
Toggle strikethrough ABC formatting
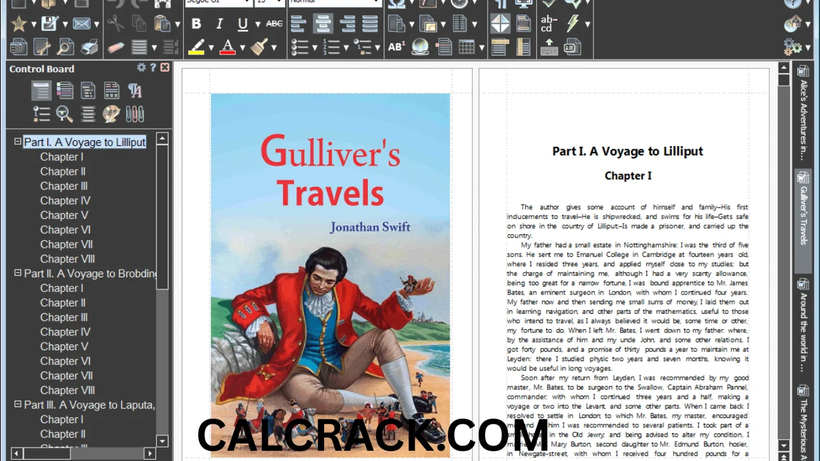pyautogui.click(x=274, y=24)
